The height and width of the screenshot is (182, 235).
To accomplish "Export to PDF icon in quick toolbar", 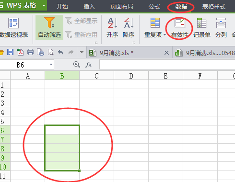I will click(20, 52).
